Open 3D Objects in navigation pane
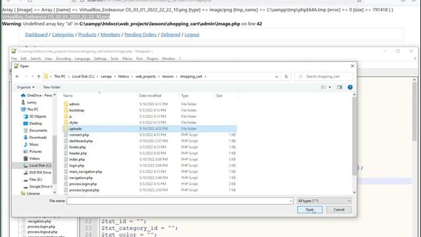Screen dimensions: 421x237 (37, 117)
